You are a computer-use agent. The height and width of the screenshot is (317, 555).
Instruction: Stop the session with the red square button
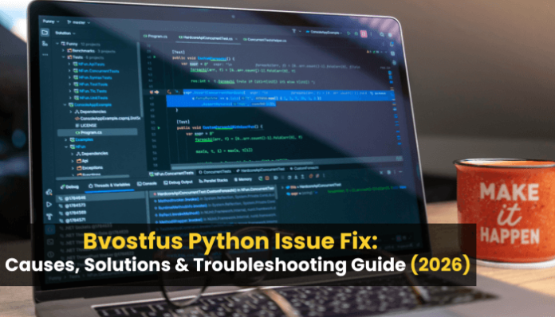pos(364,34)
